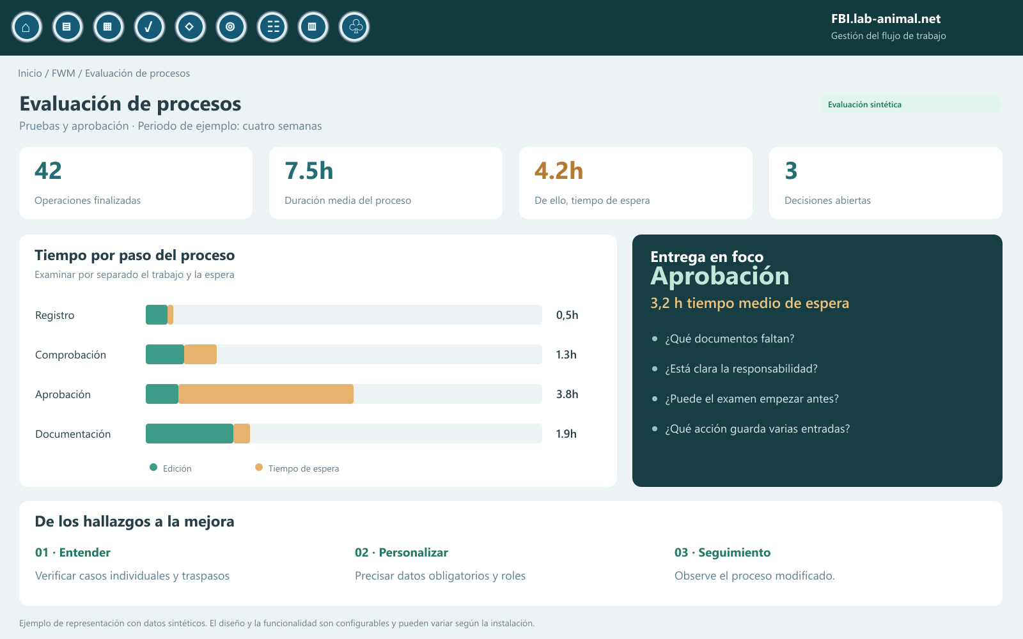Click 'Tiempo por paso del proceso' heading
Screen dimensions: 1023x639
135,256
